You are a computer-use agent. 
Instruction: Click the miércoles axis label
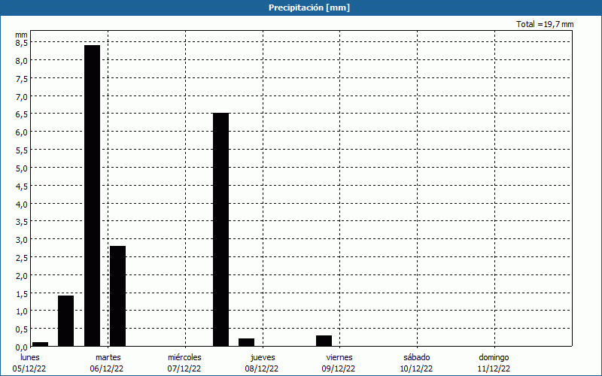pos(184,357)
